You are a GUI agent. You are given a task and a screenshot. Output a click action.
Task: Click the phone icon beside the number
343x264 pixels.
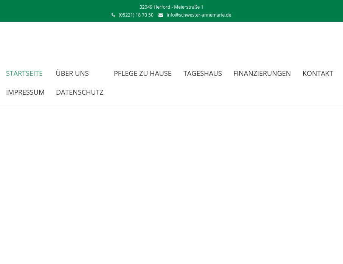coord(113,15)
